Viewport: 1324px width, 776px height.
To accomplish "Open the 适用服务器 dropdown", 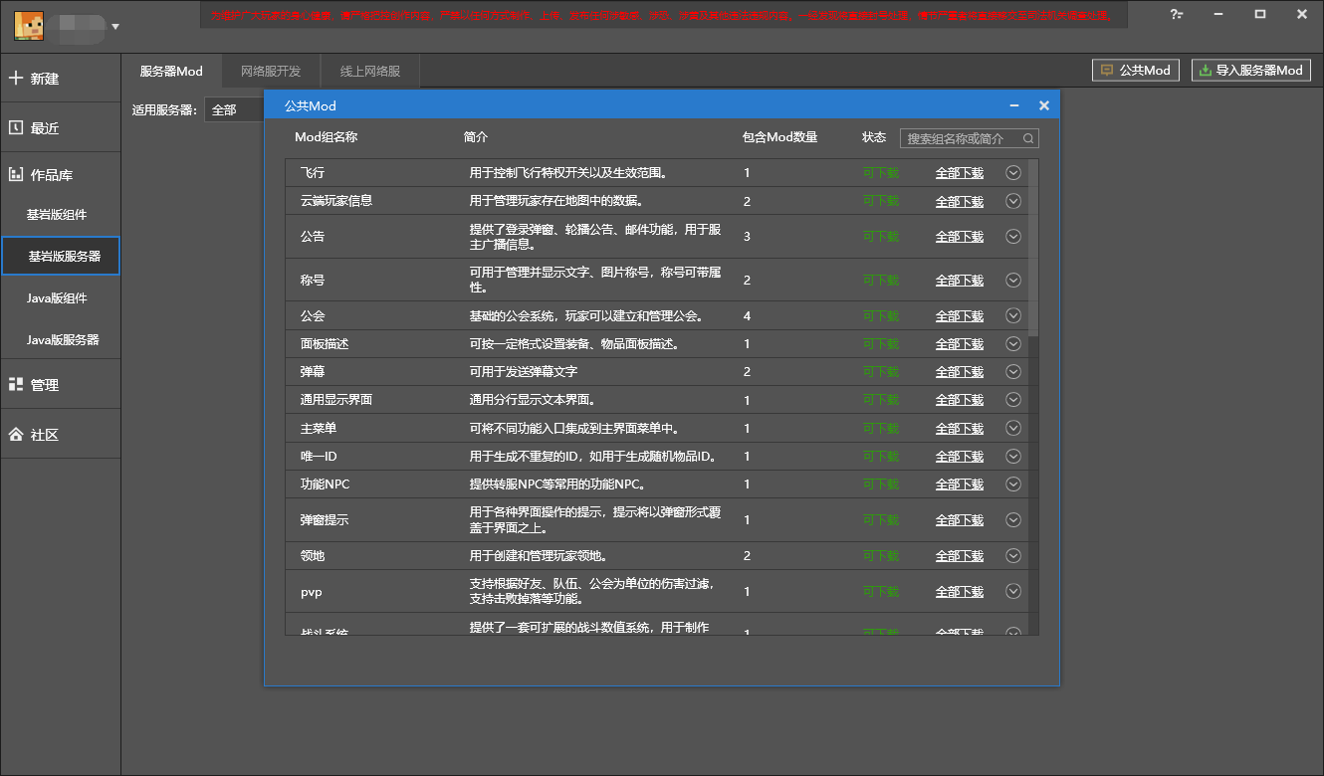I will tap(235, 109).
